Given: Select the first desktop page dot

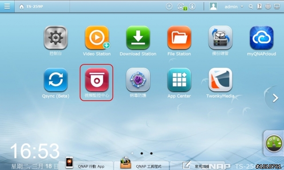Looking at the screenshot, I should [132, 153].
